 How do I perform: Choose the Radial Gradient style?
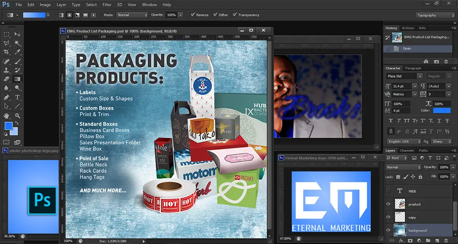(x=69, y=15)
